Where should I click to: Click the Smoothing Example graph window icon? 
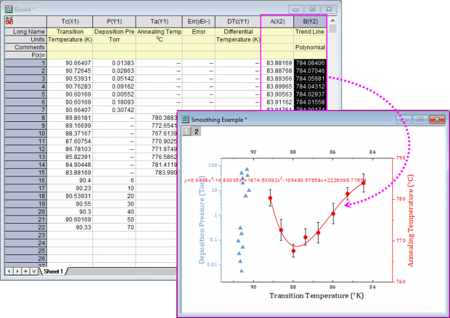[185, 119]
